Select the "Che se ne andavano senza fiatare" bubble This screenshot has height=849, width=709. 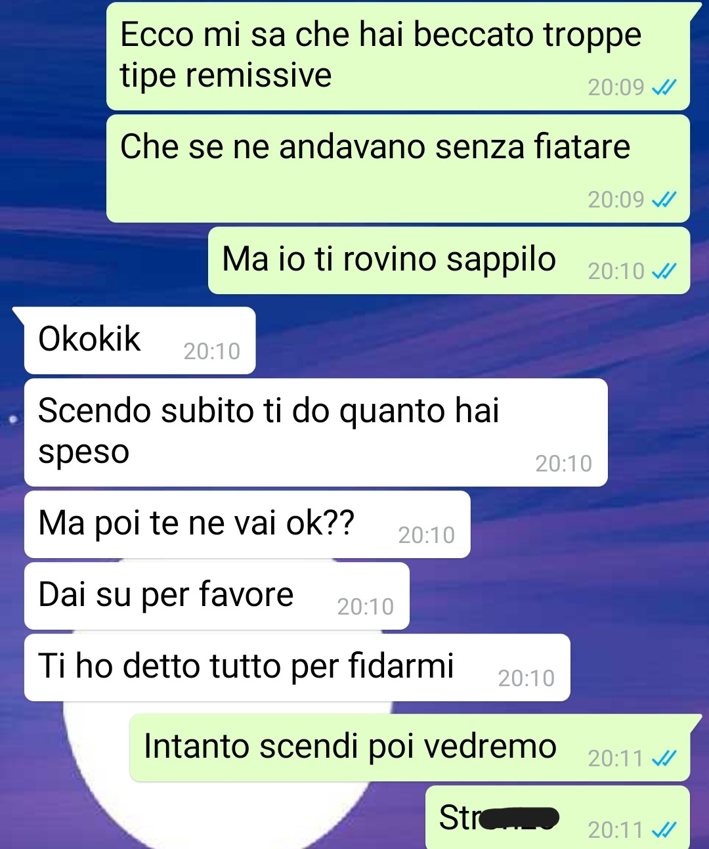[398, 169]
